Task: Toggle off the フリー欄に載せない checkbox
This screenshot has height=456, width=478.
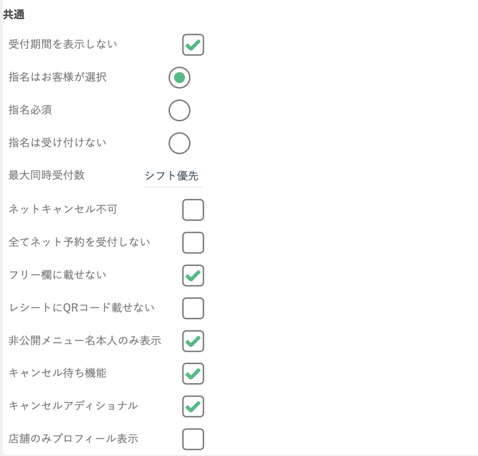Action: click(193, 275)
